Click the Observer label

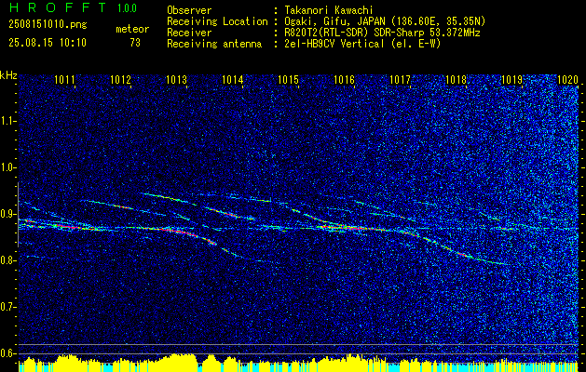pyautogui.click(x=189, y=10)
